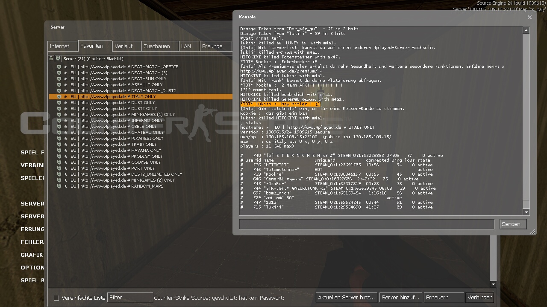Click shield icon on DEATHMATCH_OFFICE row
Image resolution: width=547 pixels, height=307 pixels.
click(x=59, y=67)
